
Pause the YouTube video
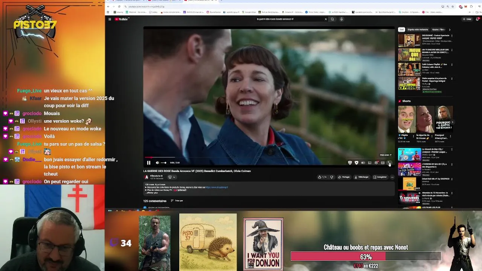tap(149, 163)
